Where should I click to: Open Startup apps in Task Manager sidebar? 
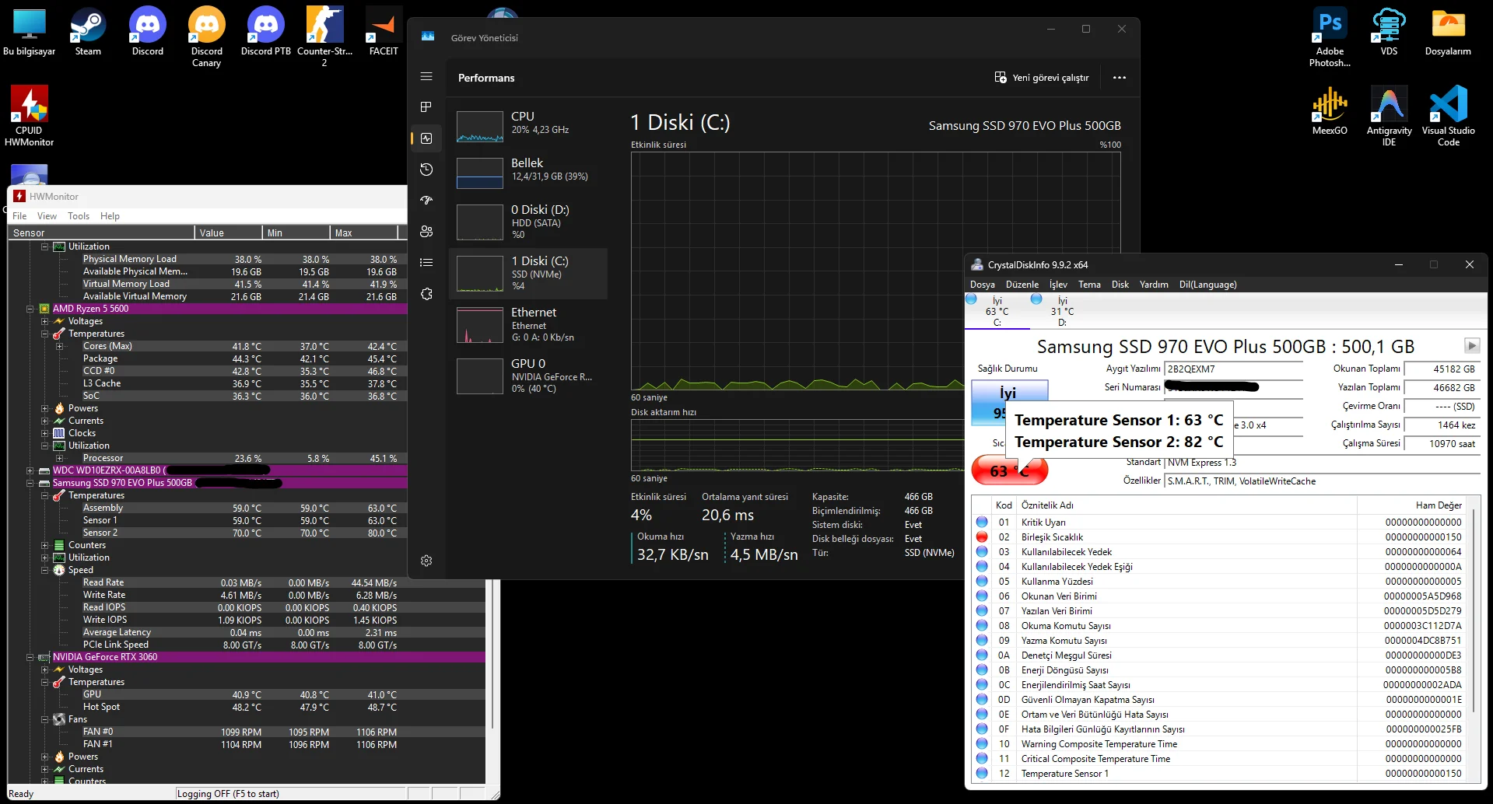pos(426,200)
